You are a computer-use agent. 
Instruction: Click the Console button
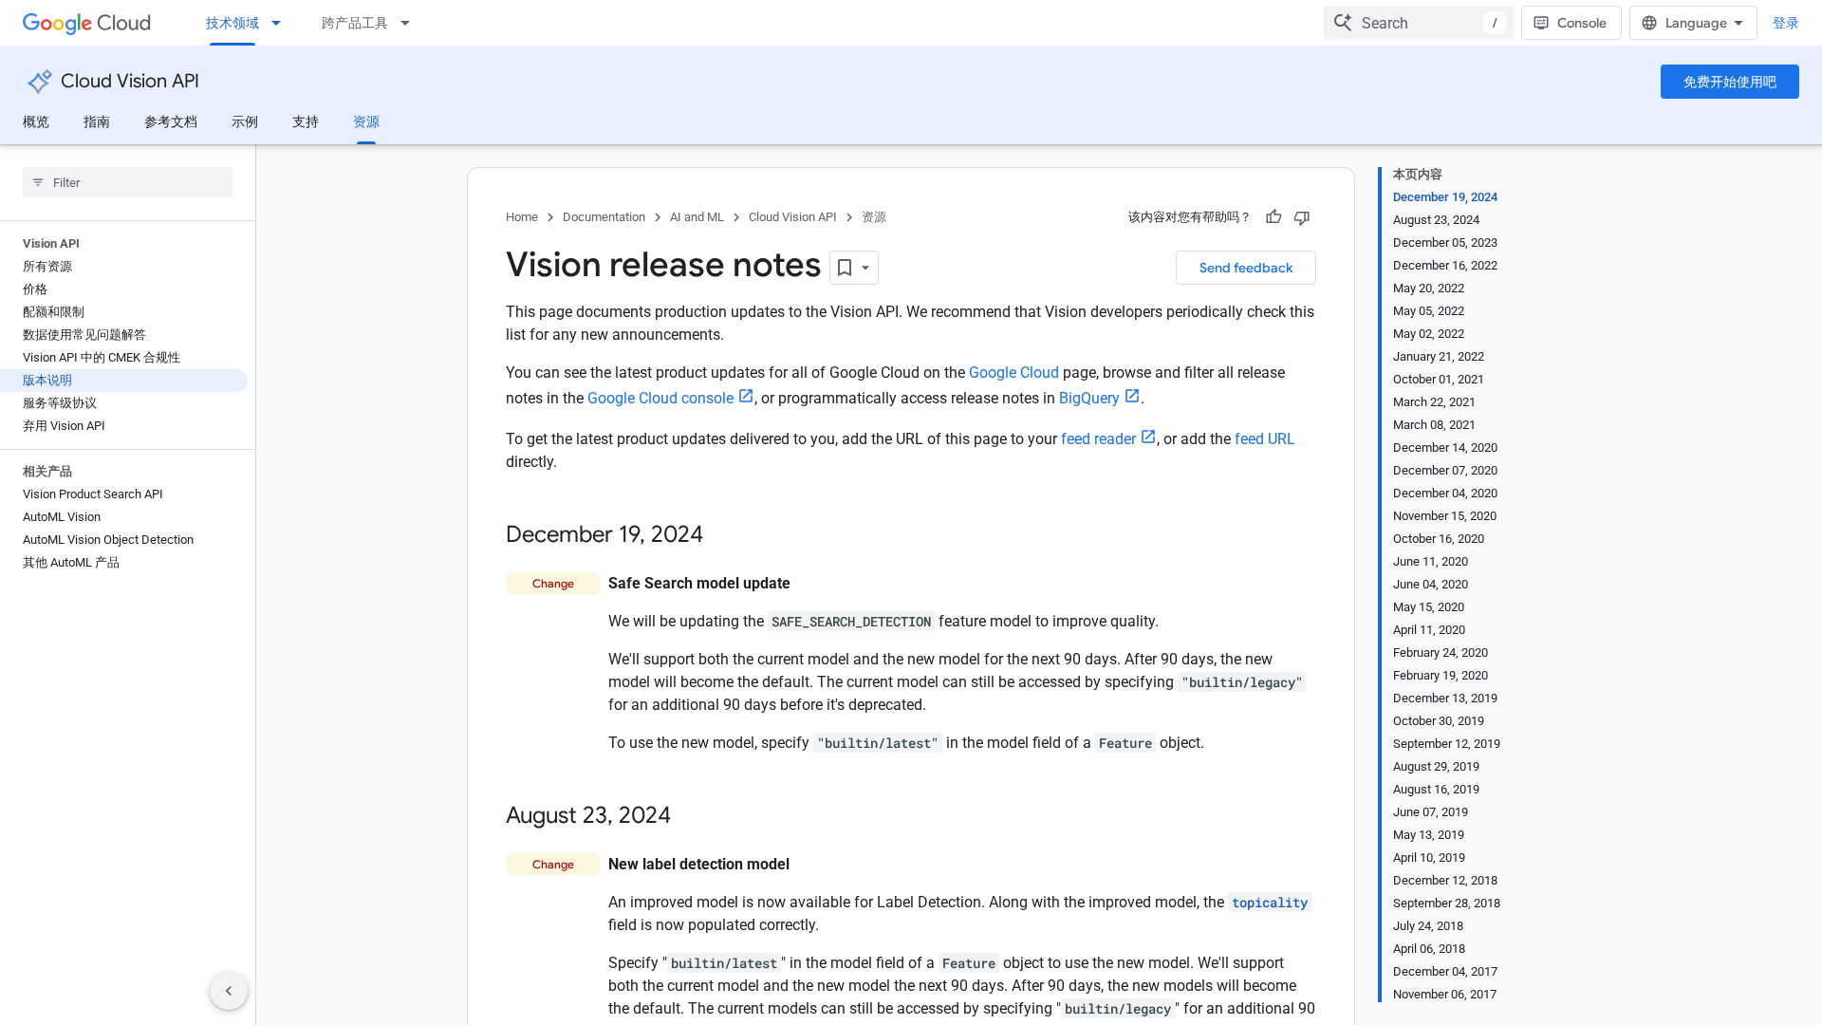point(1571,23)
